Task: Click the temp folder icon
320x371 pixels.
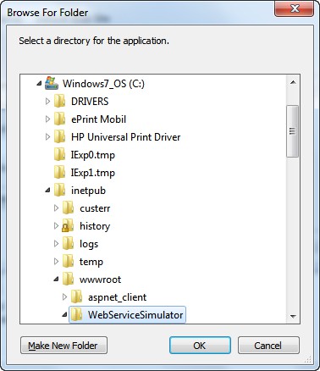Action: click(x=69, y=262)
